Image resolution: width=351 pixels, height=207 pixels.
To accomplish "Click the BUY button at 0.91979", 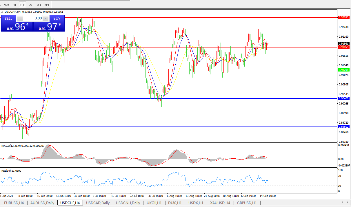I will click(x=49, y=27).
